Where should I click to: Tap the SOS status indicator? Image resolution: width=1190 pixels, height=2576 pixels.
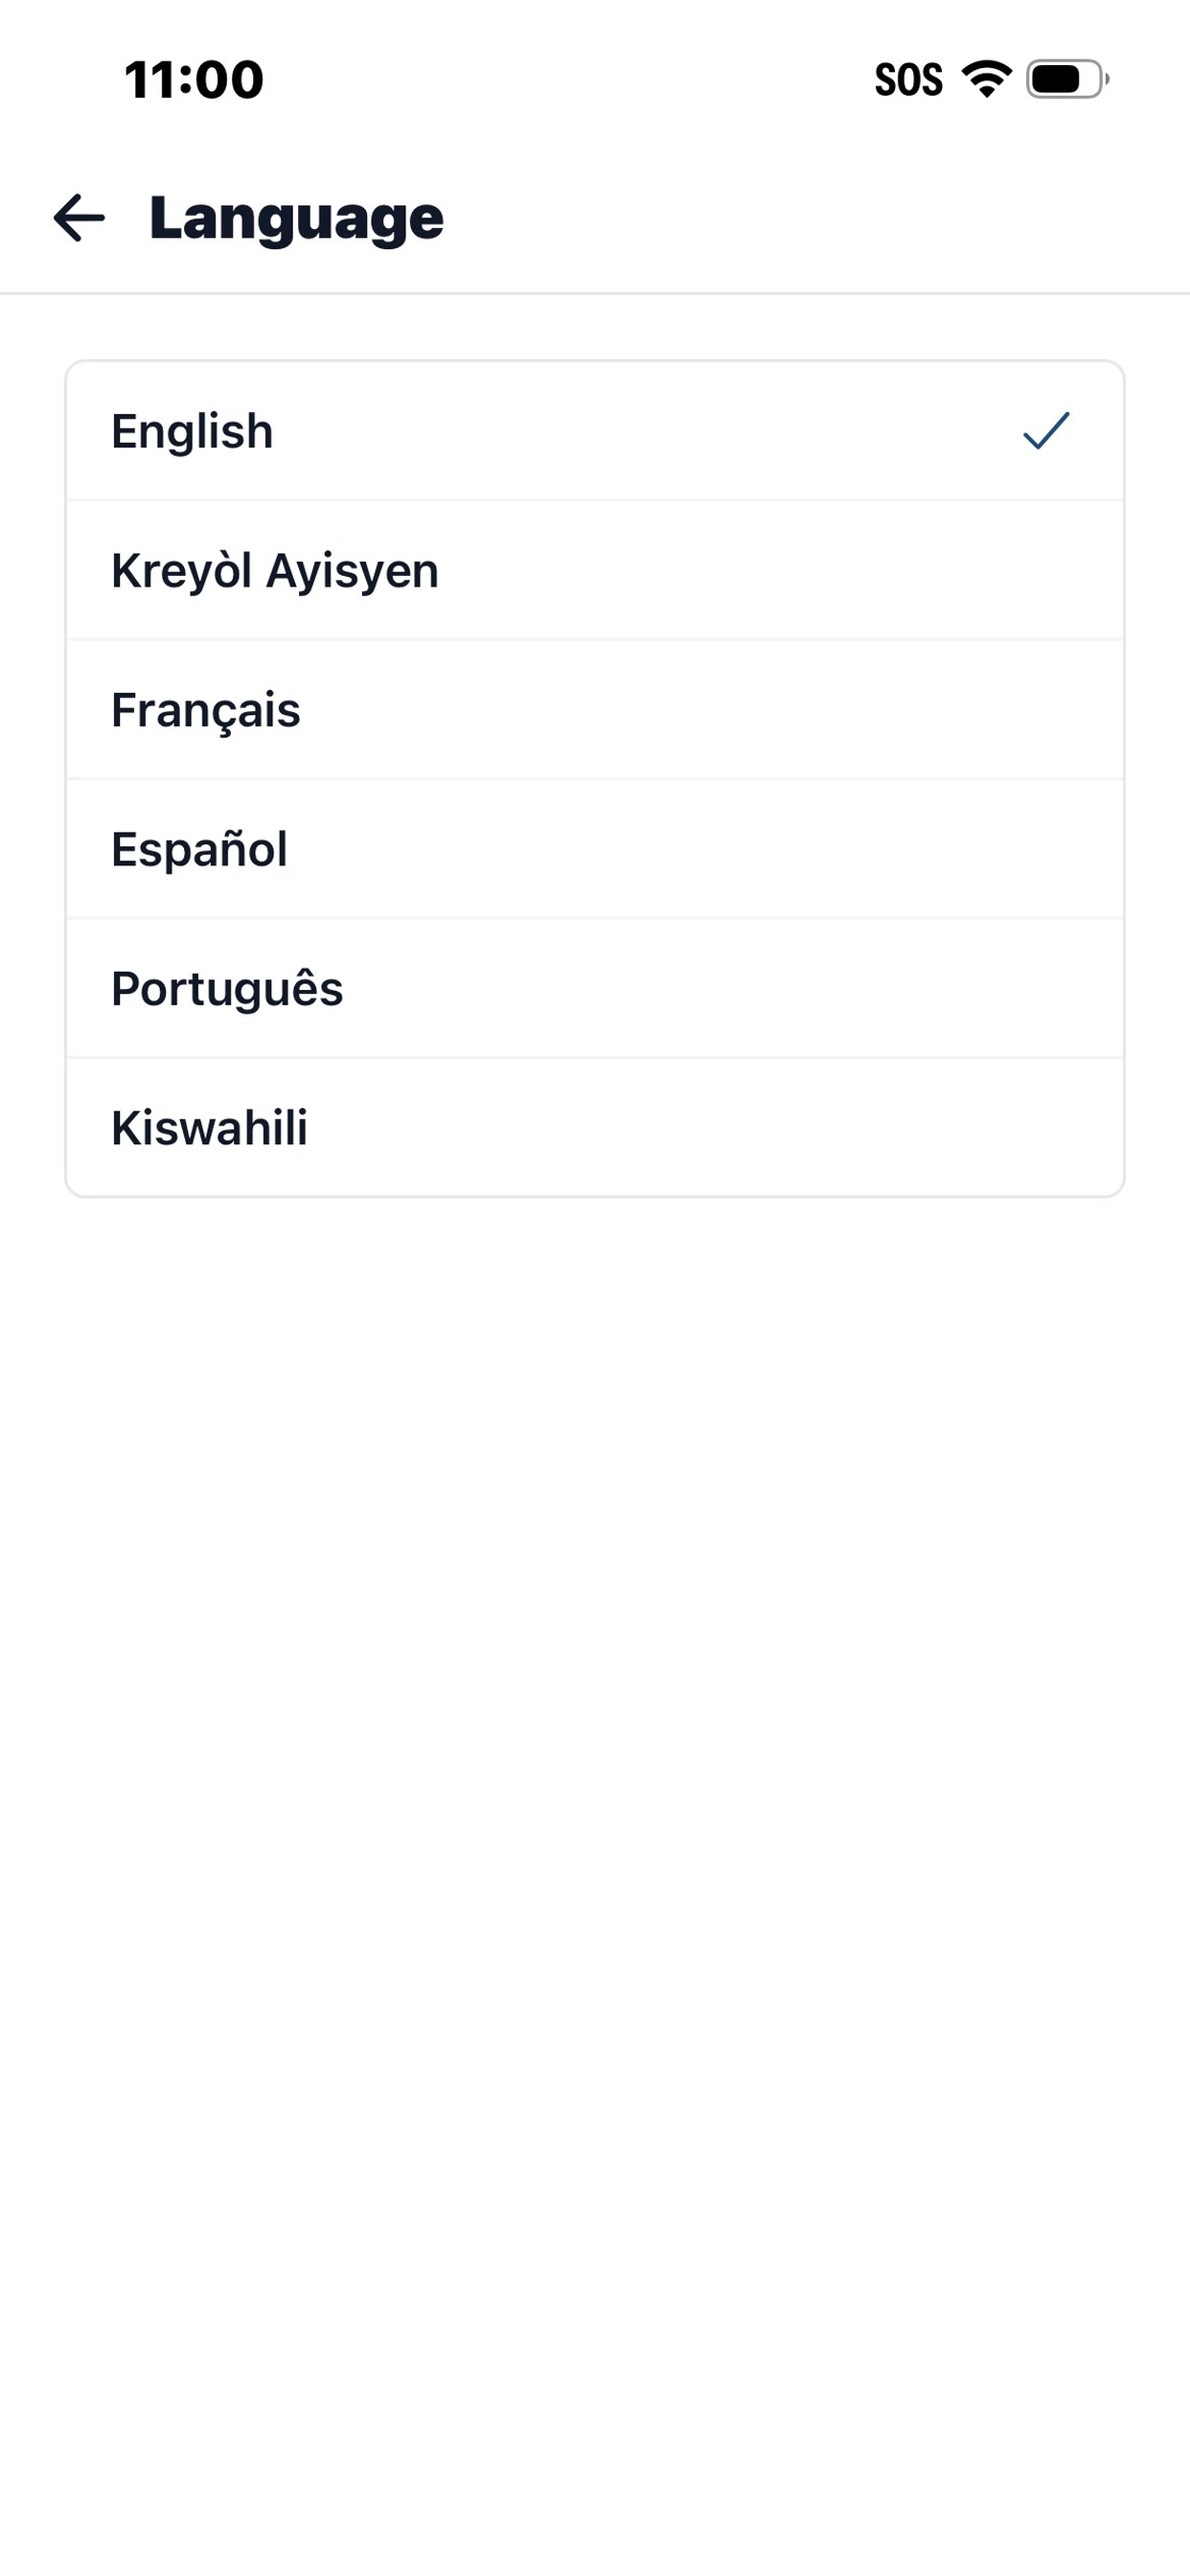pyautogui.click(x=908, y=79)
